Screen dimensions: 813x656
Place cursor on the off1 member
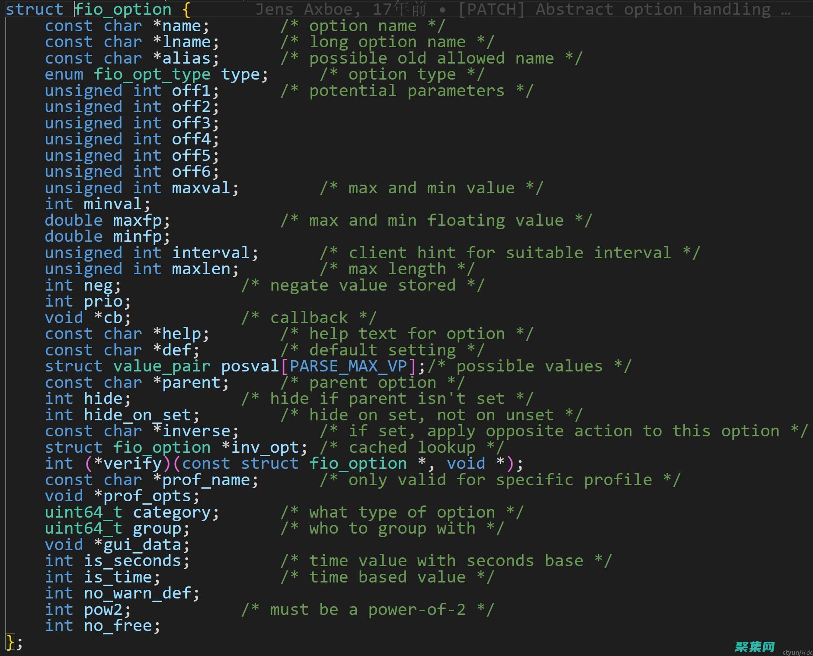191,91
